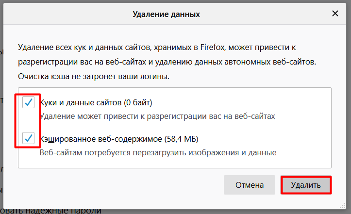Click the warning line mentioning "автономных веб-сайтов"
This screenshot has height=214, width=351.
(167, 63)
